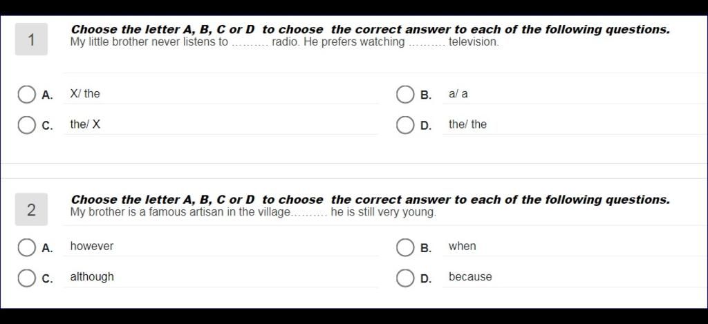708x324 pixels.
Task: Pick radio option D for question 2
Action: pos(405,278)
